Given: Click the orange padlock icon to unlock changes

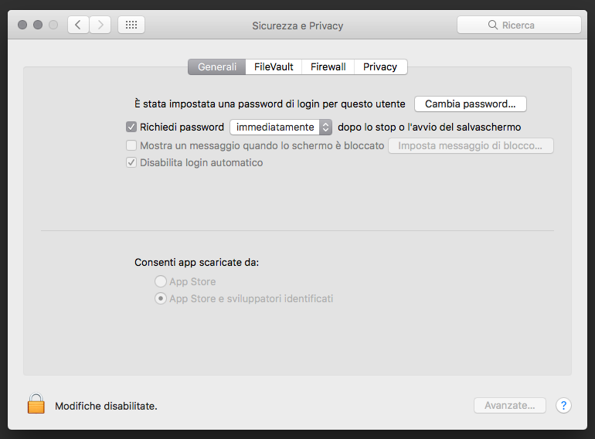Looking at the screenshot, I should [36, 403].
